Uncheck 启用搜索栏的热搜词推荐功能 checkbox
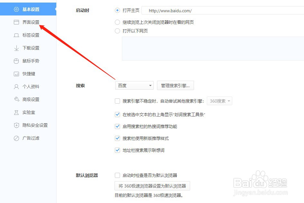This screenshot has width=304, height=203. 117,126
